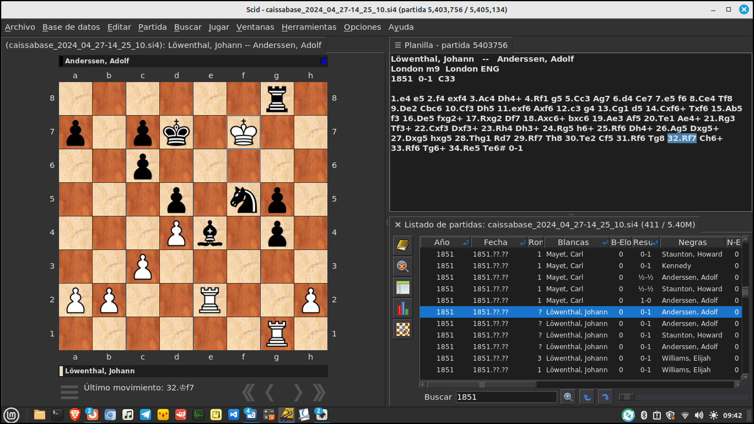Jump to the end of the game
754x424 pixels.
pyautogui.click(x=319, y=392)
